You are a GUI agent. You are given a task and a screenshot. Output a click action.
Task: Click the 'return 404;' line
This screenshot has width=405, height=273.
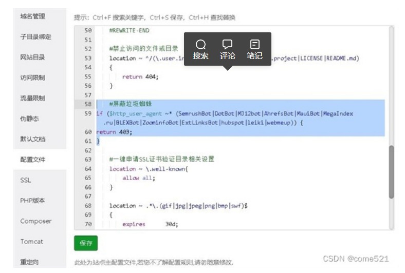pos(140,76)
